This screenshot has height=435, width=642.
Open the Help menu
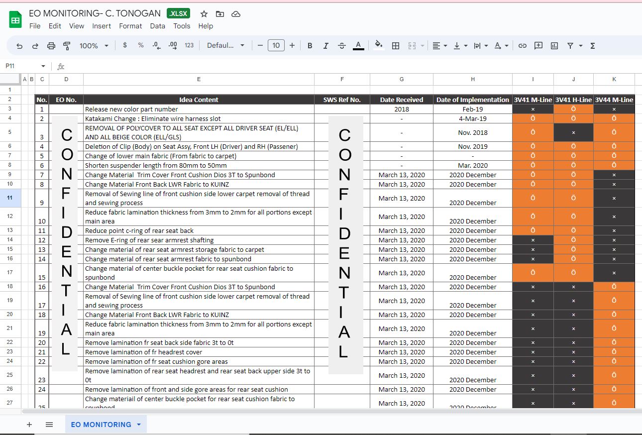point(206,26)
